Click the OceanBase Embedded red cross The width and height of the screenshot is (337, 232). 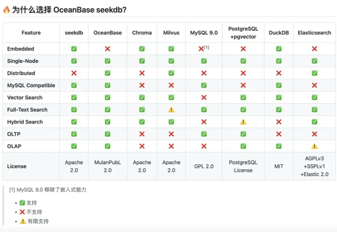[108, 49]
